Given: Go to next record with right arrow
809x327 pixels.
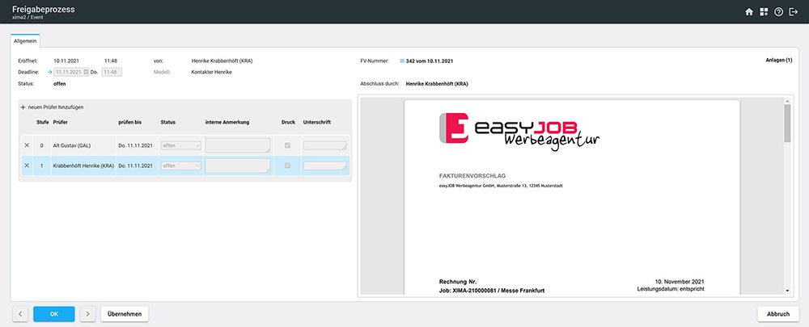Looking at the screenshot, I should pos(87,313).
